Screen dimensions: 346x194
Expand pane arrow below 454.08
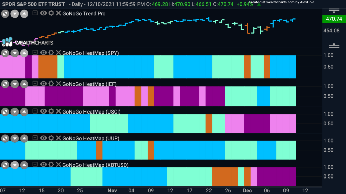[x=334, y=45]
